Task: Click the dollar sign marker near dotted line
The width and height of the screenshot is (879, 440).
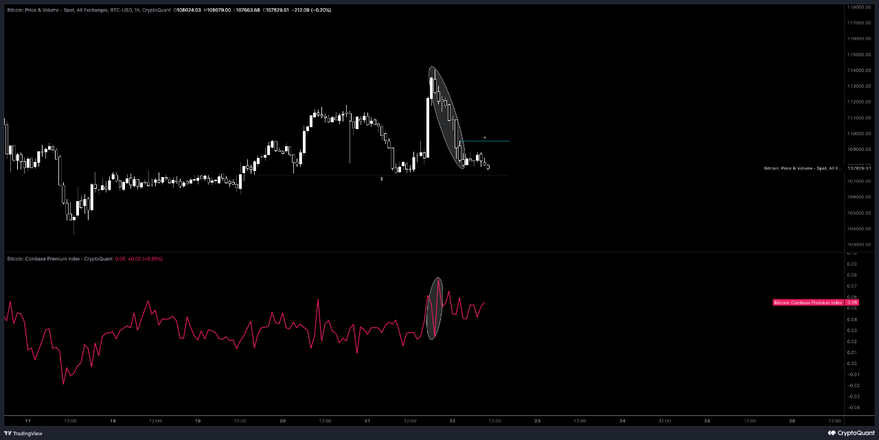Action: pos(382,178)
